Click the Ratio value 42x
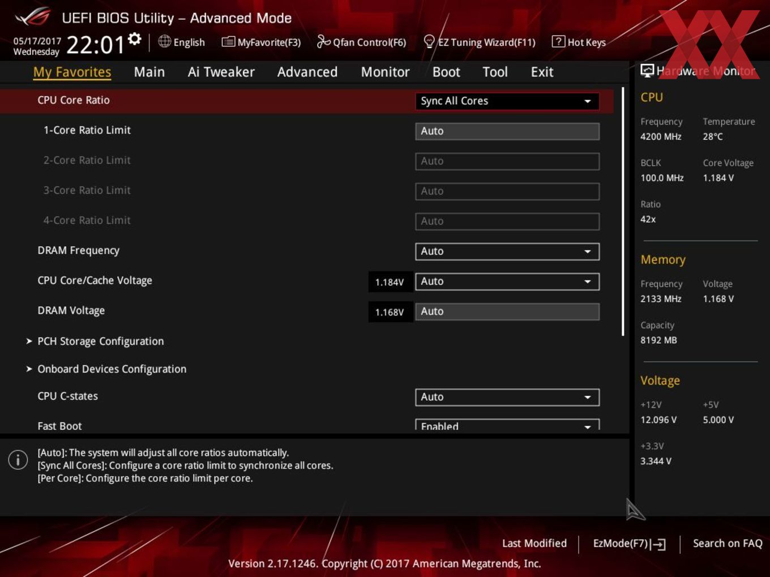770x577 pixels. coord(648,219)
